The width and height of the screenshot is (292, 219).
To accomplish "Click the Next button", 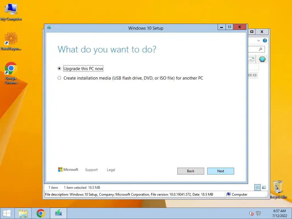I will click(220, 171).
